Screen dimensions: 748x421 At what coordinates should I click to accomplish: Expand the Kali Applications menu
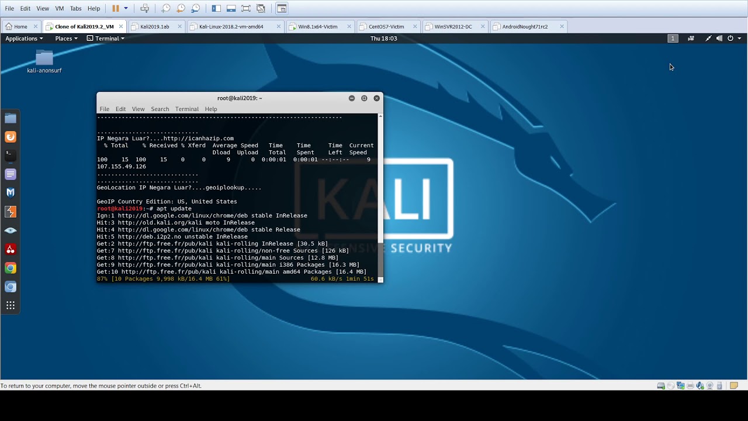[24, 39]
